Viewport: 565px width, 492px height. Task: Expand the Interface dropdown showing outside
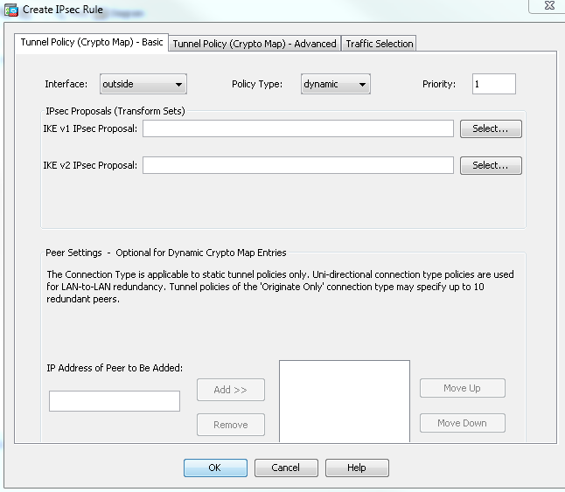[143, 84]
